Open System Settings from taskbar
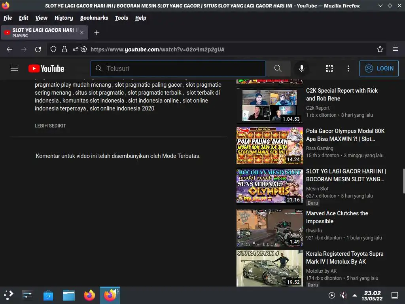405x304 pixels. 27,295
